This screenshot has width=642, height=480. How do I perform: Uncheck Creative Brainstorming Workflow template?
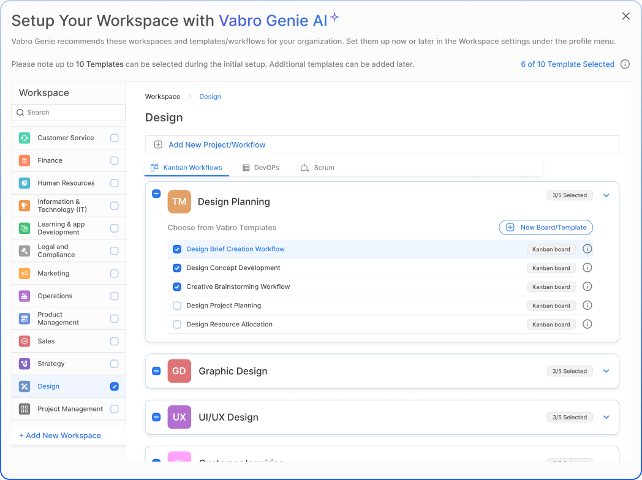(177, 287)
